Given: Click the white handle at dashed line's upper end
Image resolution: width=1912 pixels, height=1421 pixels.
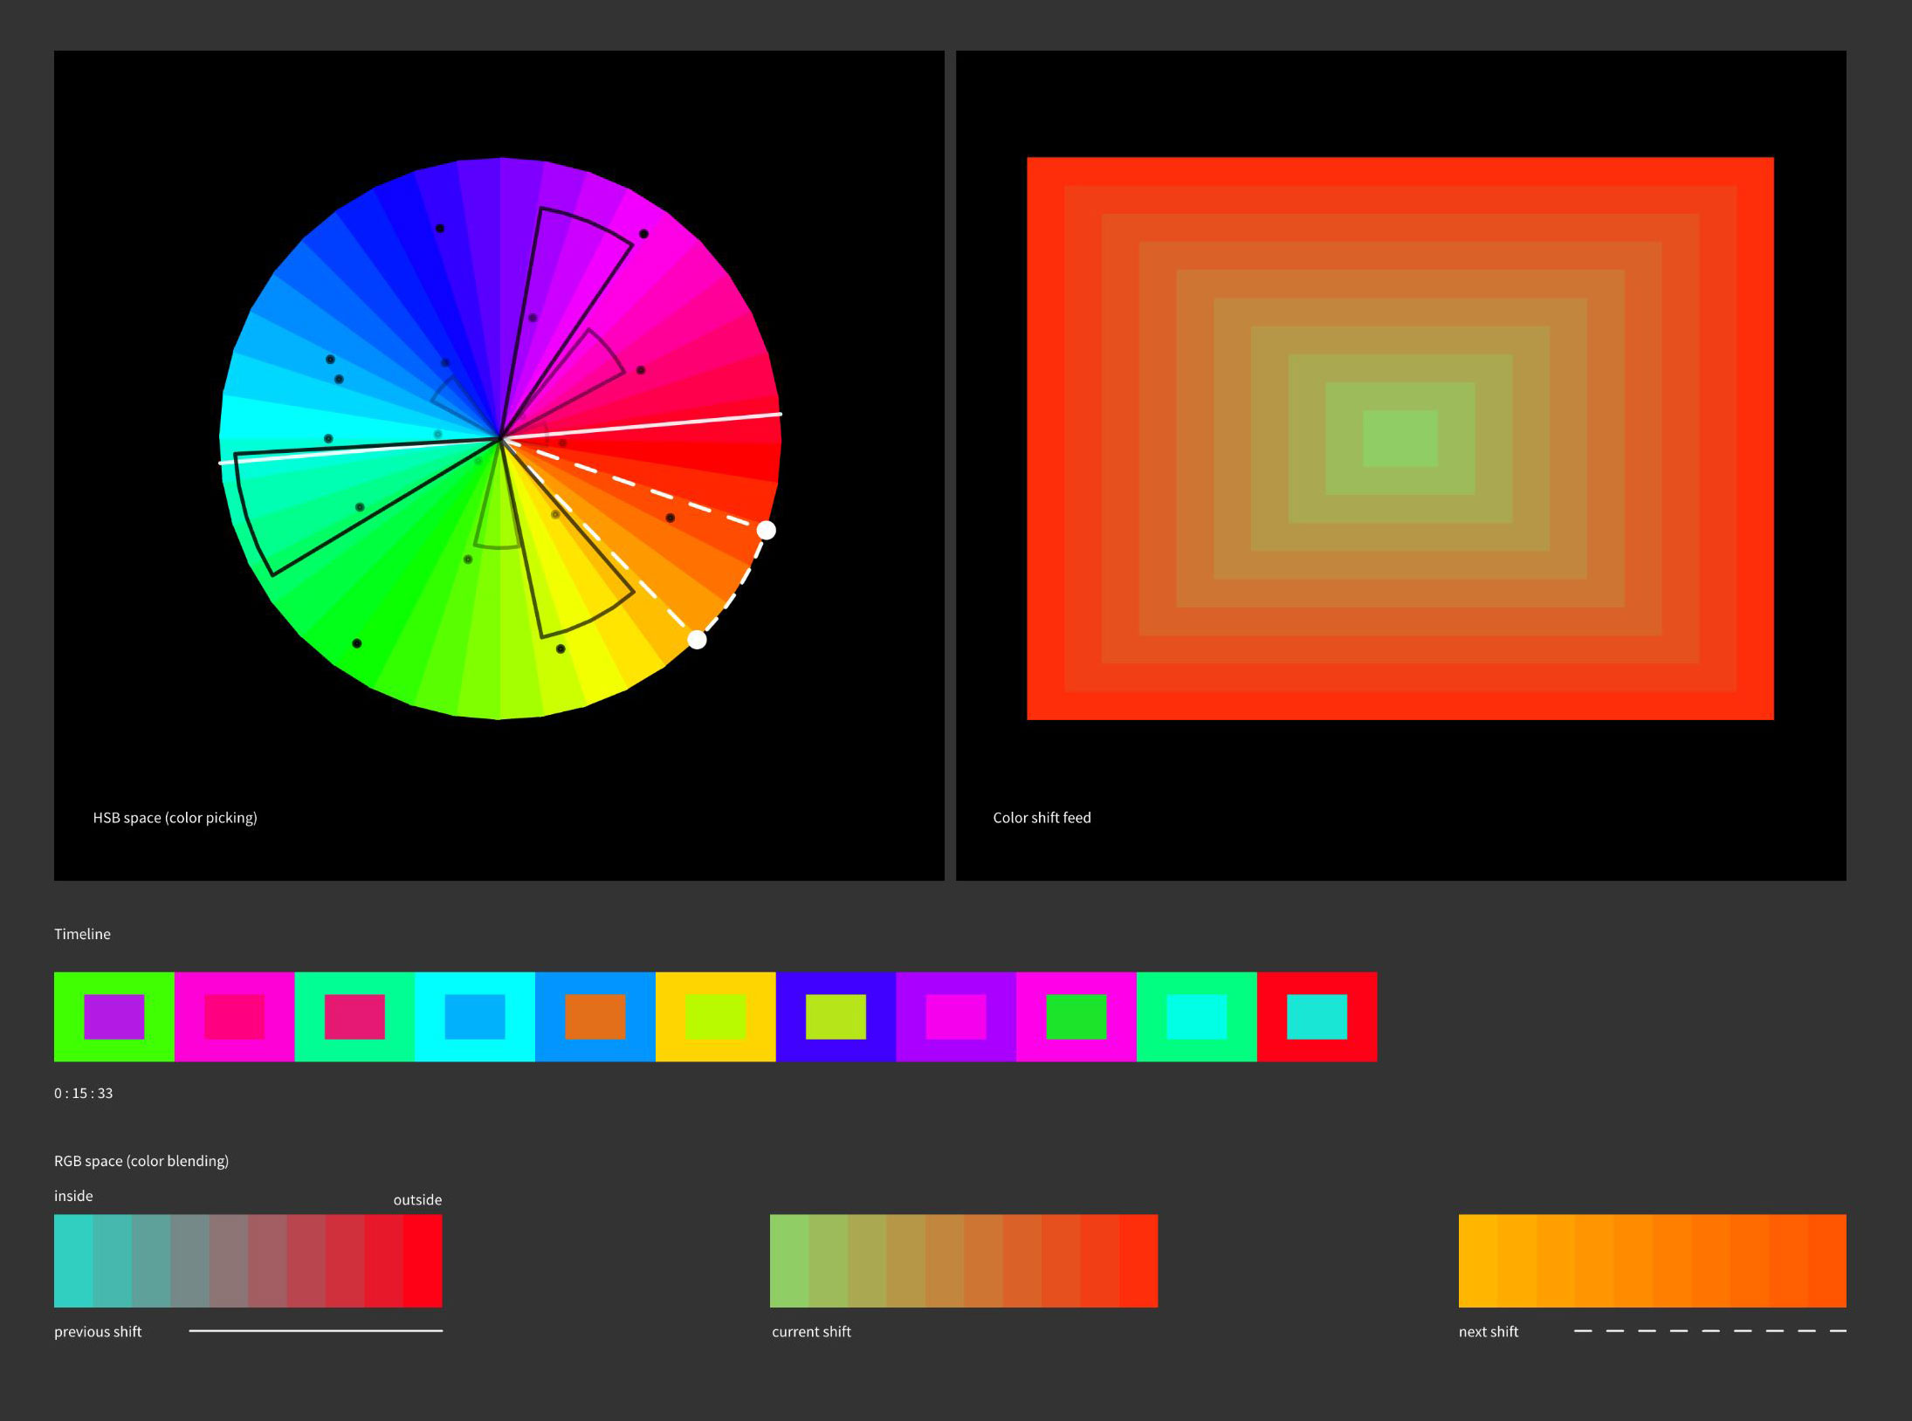Looking at the screenshot, I should coord(766,530).
